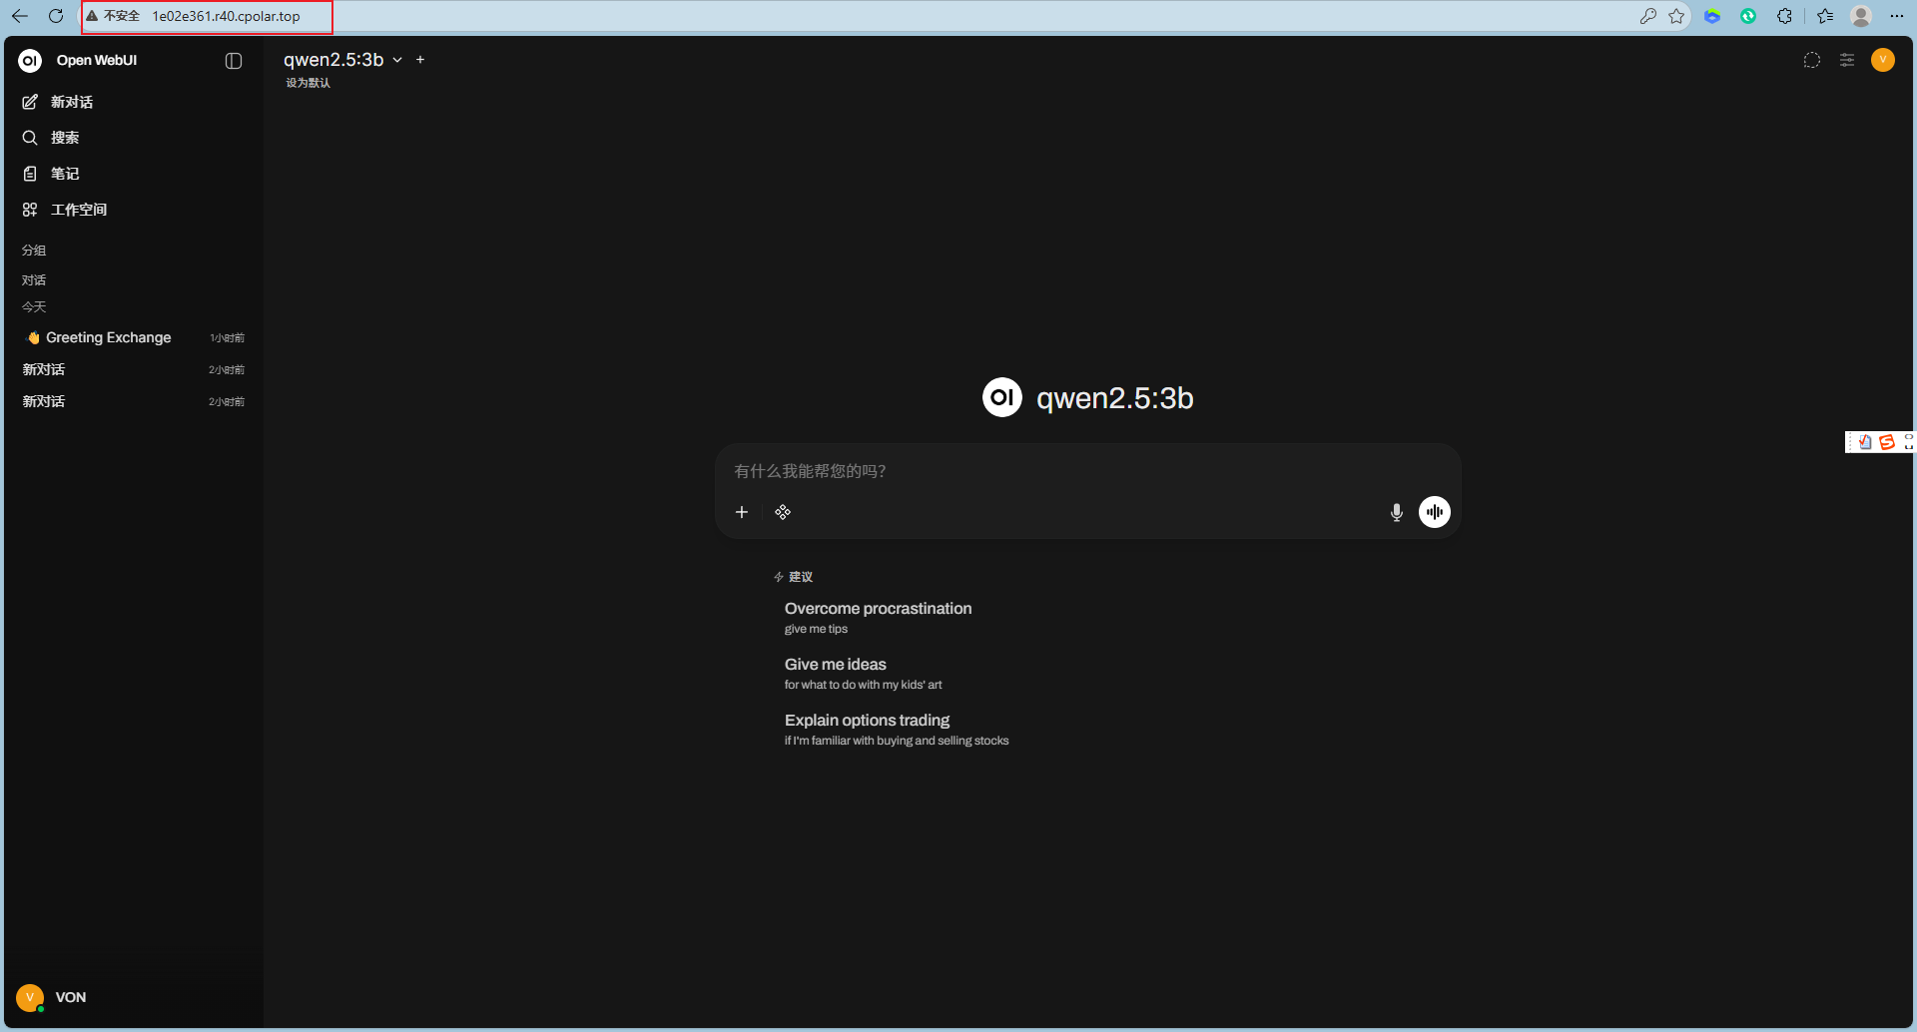Click the 建议 suggestions label
Image resolution: width=1917 pixels, height=1032 pixels.
(x=801, y=577)
